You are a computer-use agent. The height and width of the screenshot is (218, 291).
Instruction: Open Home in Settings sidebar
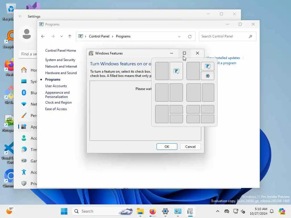click(28, 70)
